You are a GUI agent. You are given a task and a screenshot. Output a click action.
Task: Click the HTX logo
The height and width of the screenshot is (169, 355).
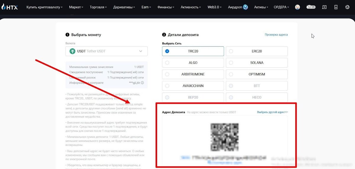click(x=10, y=7)
